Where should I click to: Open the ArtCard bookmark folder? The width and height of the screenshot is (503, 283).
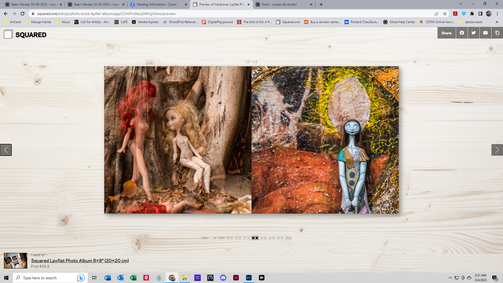(x=13, y=22)
